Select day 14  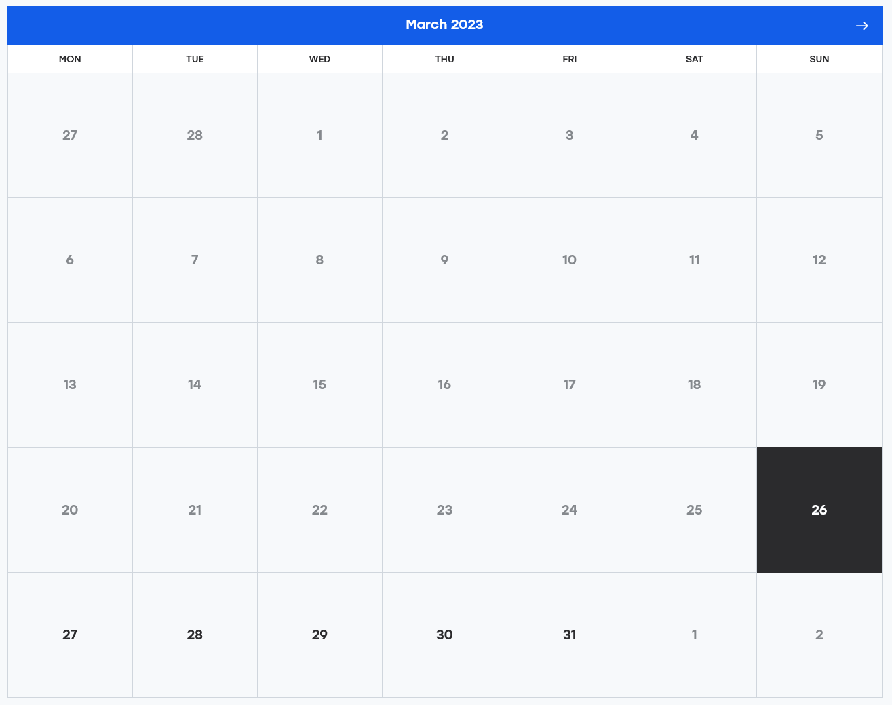pos(195,384)
